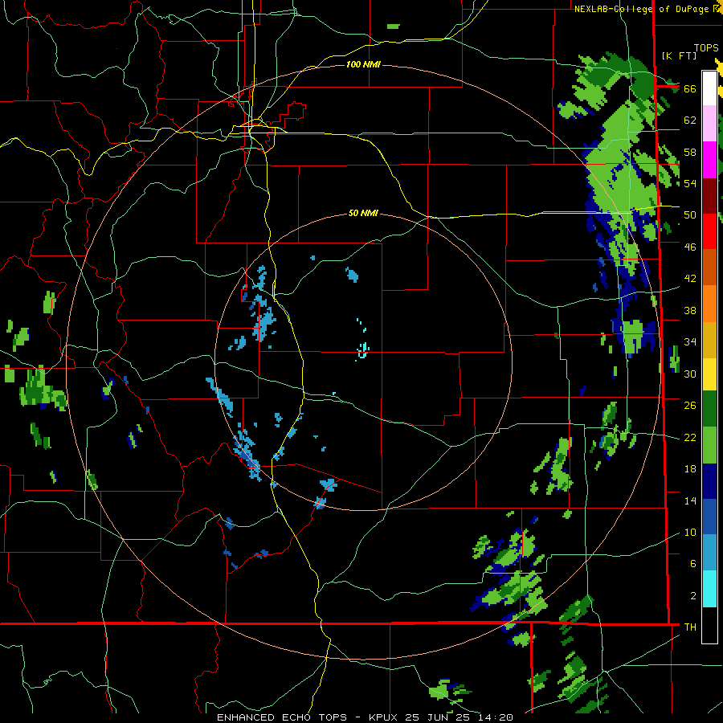
Task: Click the '14' legend value
Action: click(x=690, y=500)
